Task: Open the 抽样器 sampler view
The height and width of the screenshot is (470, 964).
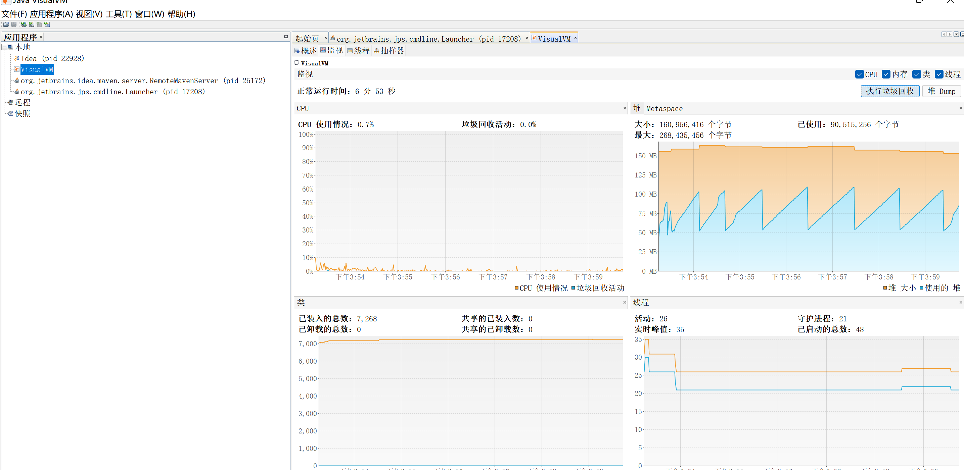Action: (x=389, y=51)
